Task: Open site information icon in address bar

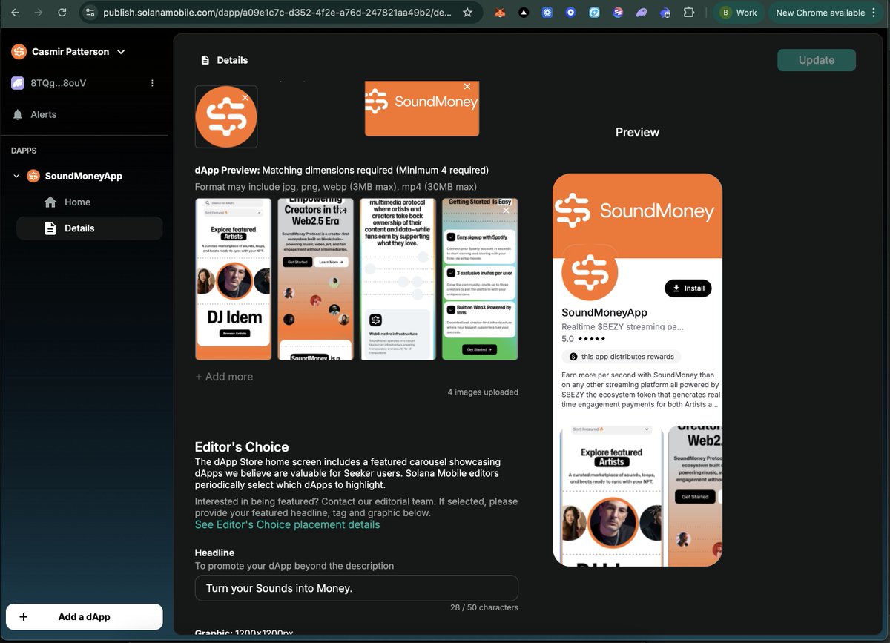Action: click(x=90, y=13)
